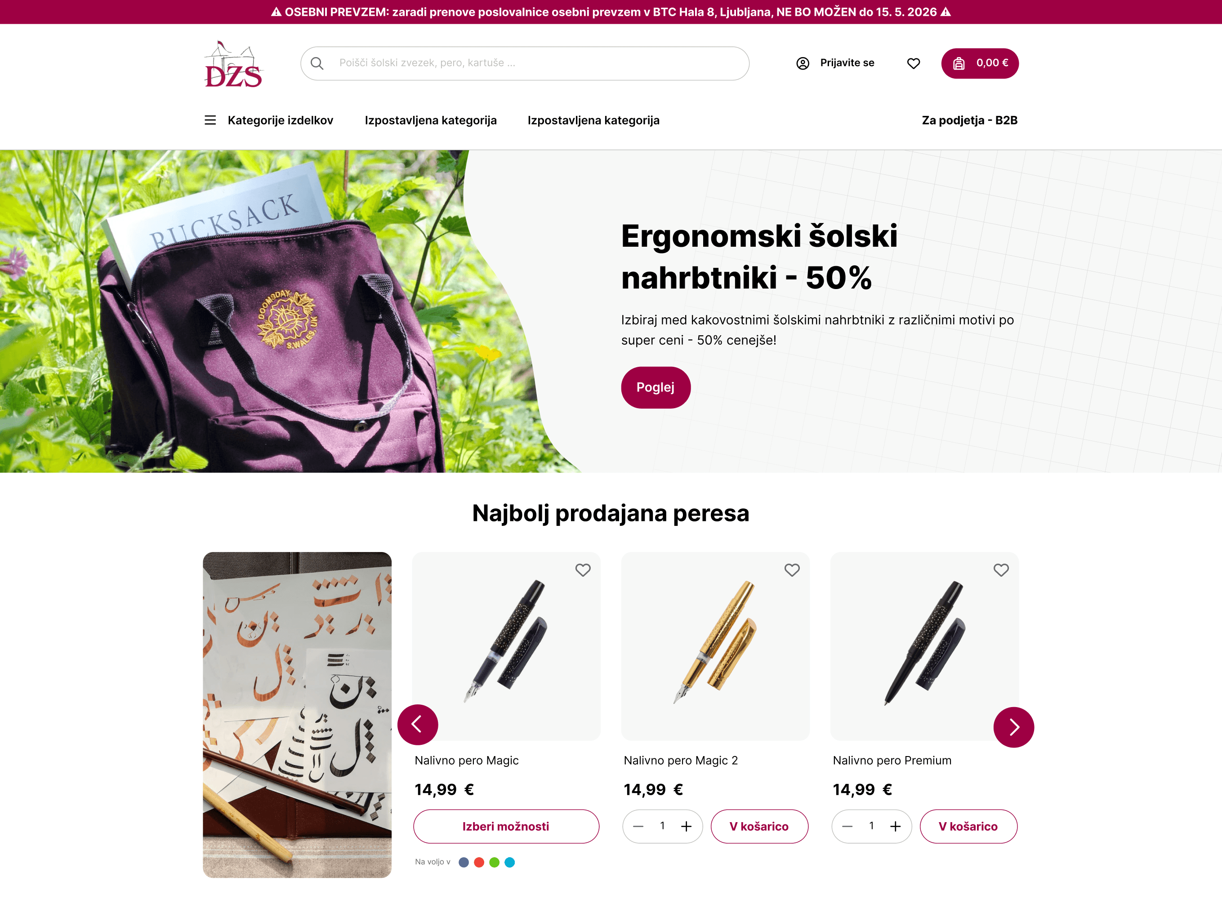The width and height of the screenshot is (1222, 917).
Task: Toggle favorite heart on Nalivno pero Premium
Action: (1001, 570)
